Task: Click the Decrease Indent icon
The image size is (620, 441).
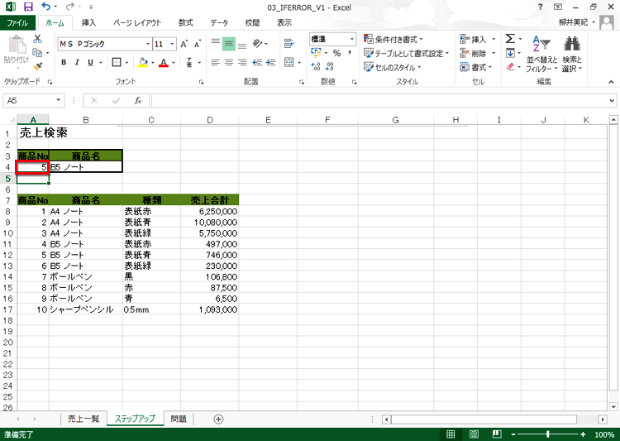Action: tap(257, 62)
